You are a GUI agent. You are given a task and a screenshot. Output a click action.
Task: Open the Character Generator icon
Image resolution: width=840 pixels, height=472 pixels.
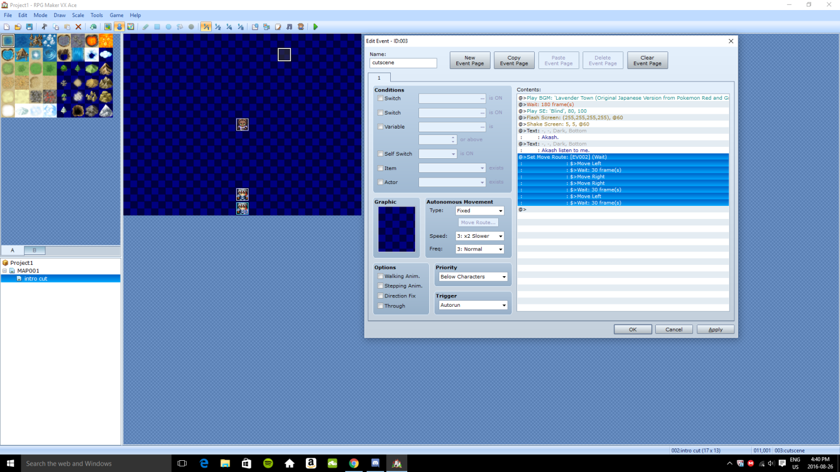[300, 27]
